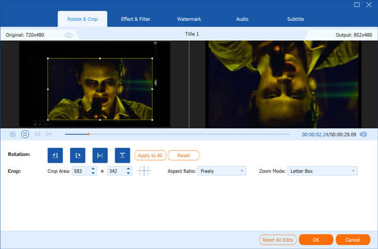Jump to next frame
This screenshot has height=249, width=378.
pyautogui.click(x=49, y=134)
